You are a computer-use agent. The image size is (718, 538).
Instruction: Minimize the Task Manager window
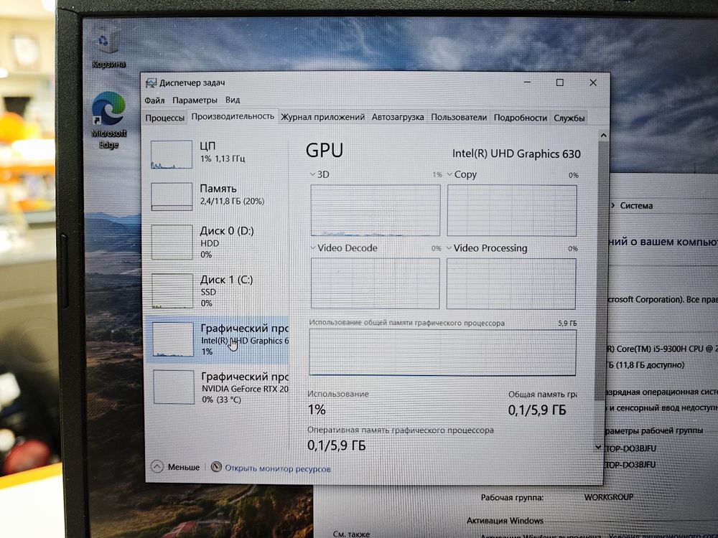click(527, 82)
